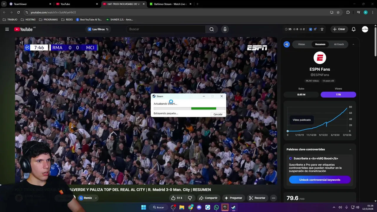377x212 pixels.
Task: Open Chrome tab search dropdown
Action: (x=4, y=4)
